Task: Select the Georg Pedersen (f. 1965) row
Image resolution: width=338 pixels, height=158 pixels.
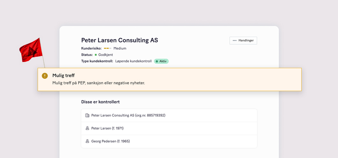Action: [x=169, y=141]
